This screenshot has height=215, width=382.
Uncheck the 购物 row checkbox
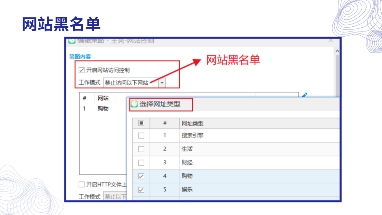coord(141,176)
